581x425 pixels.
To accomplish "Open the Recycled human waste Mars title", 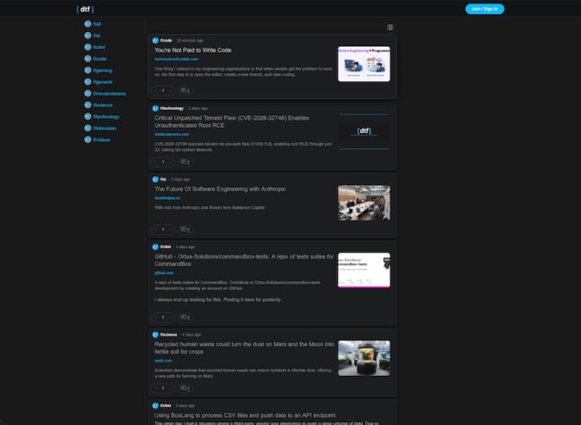I will pyautogui.click(x=244, y=347).
